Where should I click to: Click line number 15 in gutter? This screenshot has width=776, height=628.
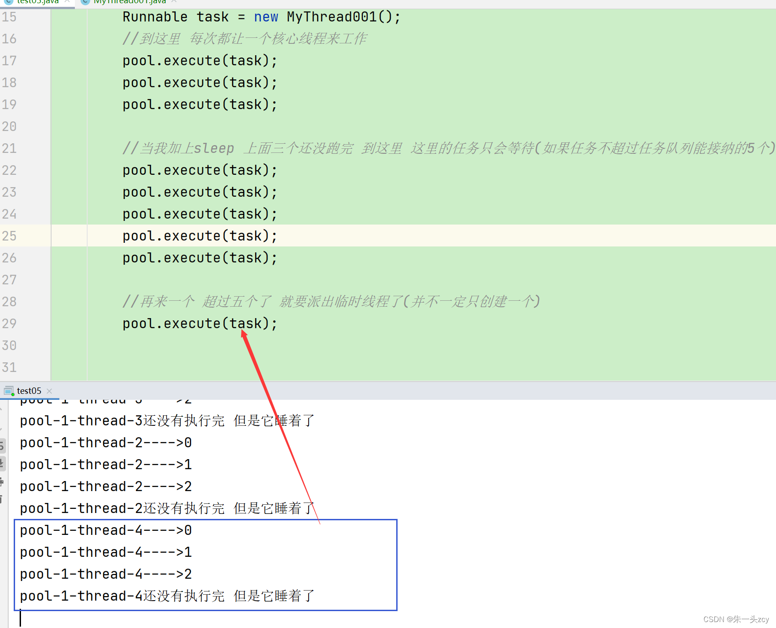pyautogui.click(x=9, y=17)
